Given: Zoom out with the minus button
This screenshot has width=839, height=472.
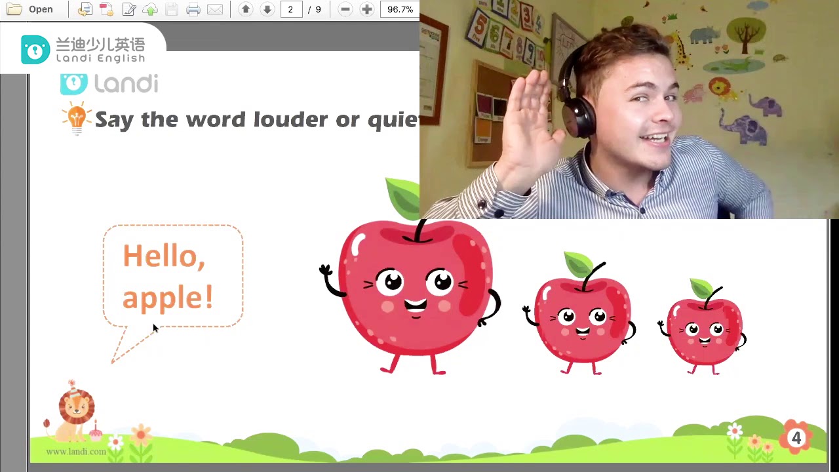Looking at the screenshot, I should (x=345, y=10).
